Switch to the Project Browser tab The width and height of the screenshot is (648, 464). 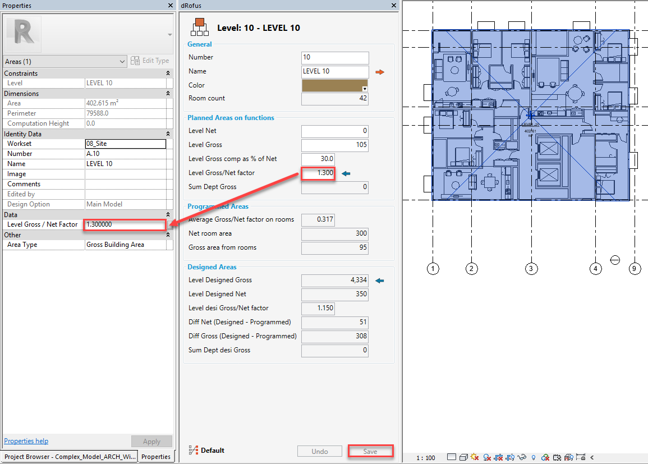point(70,457)
